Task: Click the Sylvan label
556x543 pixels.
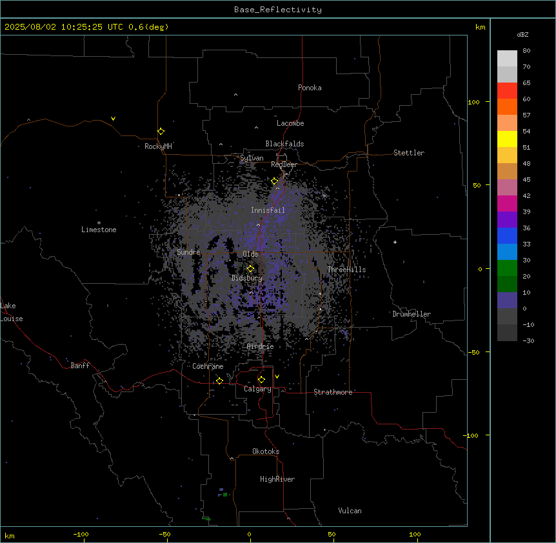Action: [x=252, y=158]
